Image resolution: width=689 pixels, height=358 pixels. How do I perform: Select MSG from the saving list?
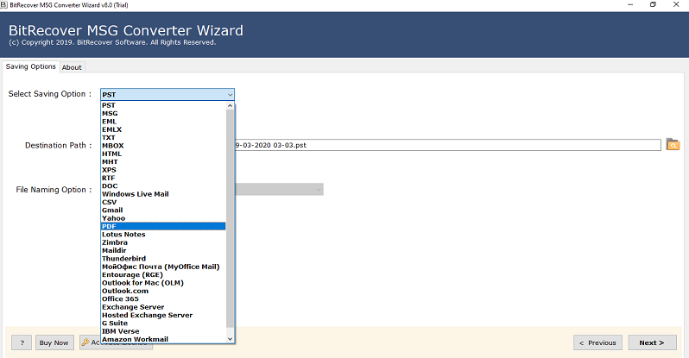(163, 113)
